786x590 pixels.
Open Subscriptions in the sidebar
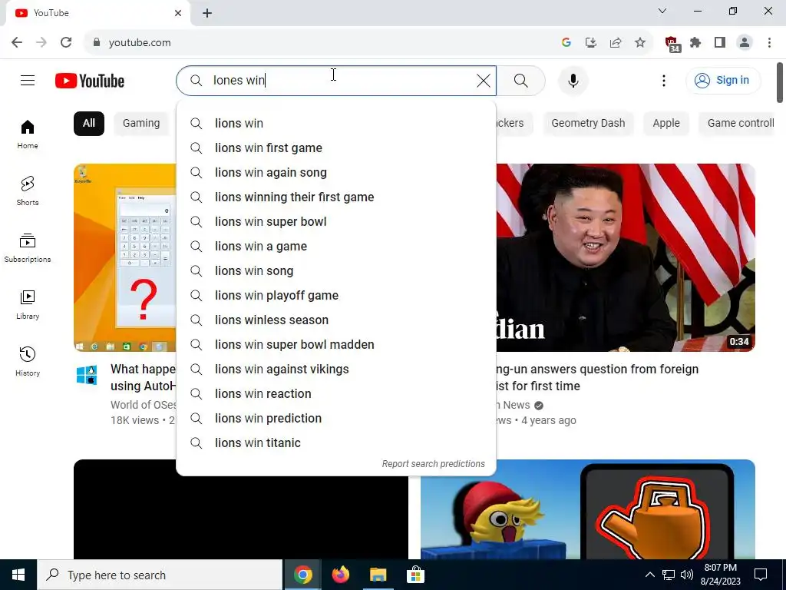click(x=28, y=248)
